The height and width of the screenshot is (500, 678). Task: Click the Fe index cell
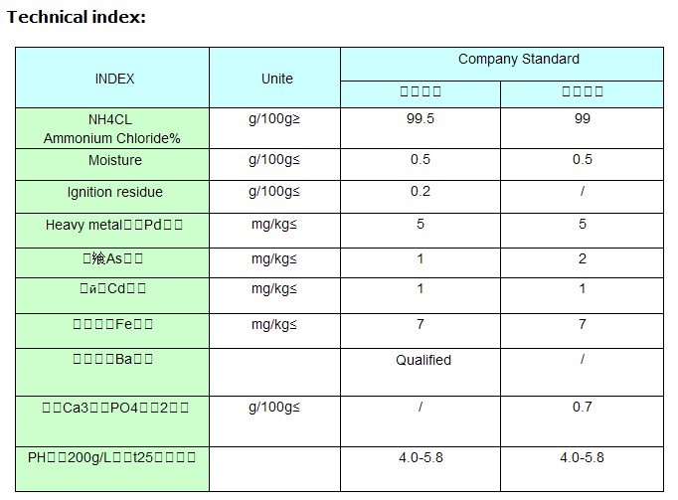[112, 324]
